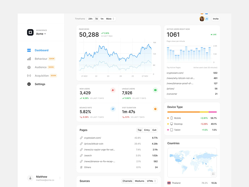Viewport: 249px width, 187px height.
Task: Open the Acme workspace dropdown
Action: coord(41,34)
